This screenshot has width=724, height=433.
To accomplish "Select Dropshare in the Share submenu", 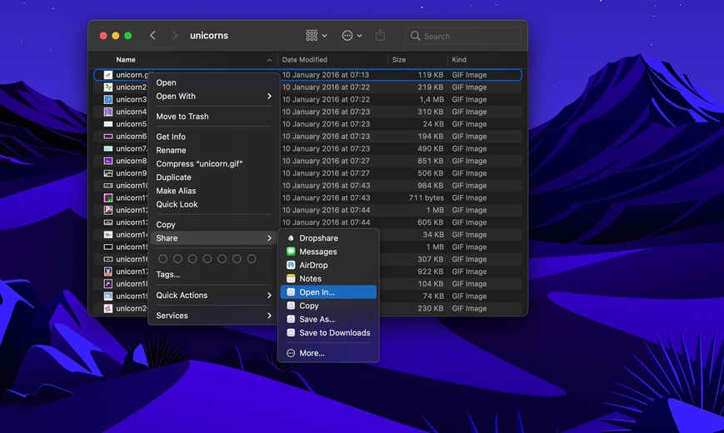I will coord(318,238).
